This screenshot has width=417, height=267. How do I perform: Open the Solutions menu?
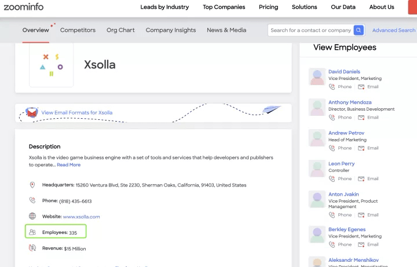click(305, 7)
